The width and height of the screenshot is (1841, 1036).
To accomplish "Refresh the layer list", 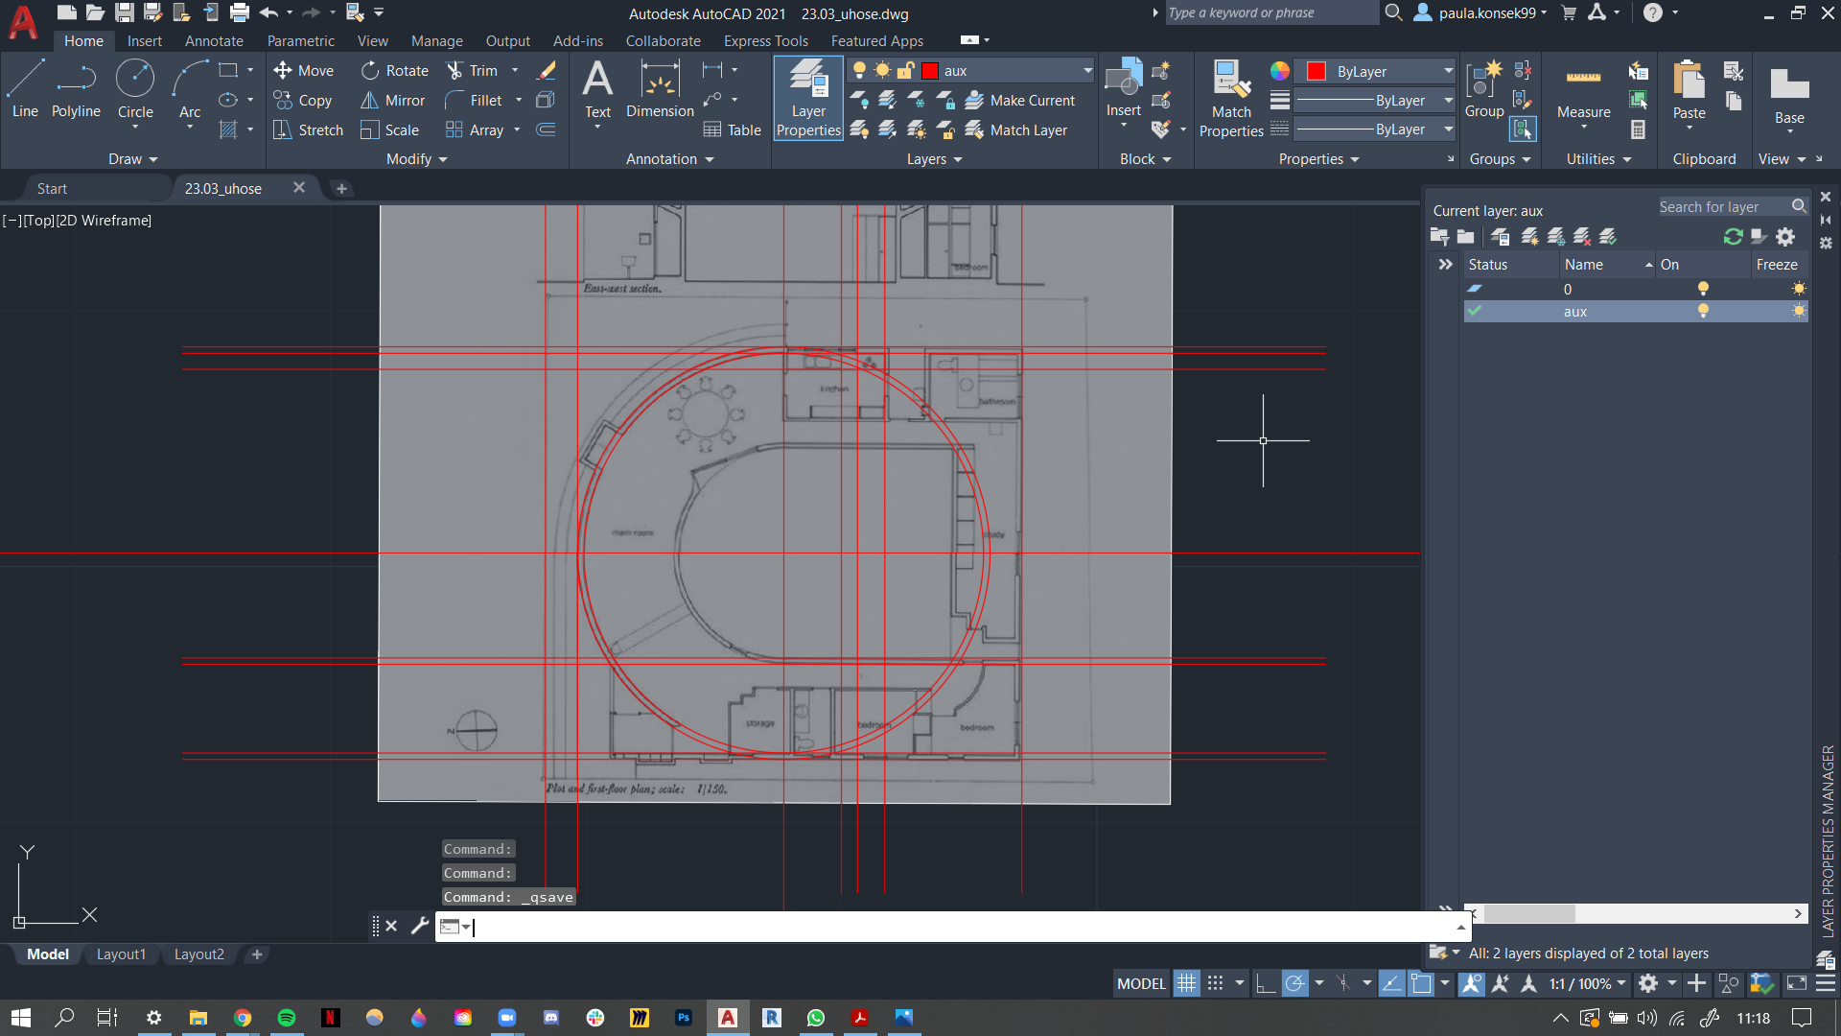I will click(x=1733, y=236).
